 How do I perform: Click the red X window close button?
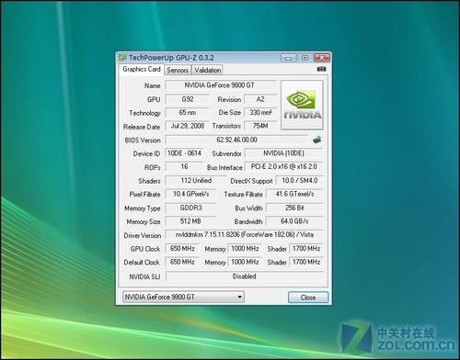[322, 58]
